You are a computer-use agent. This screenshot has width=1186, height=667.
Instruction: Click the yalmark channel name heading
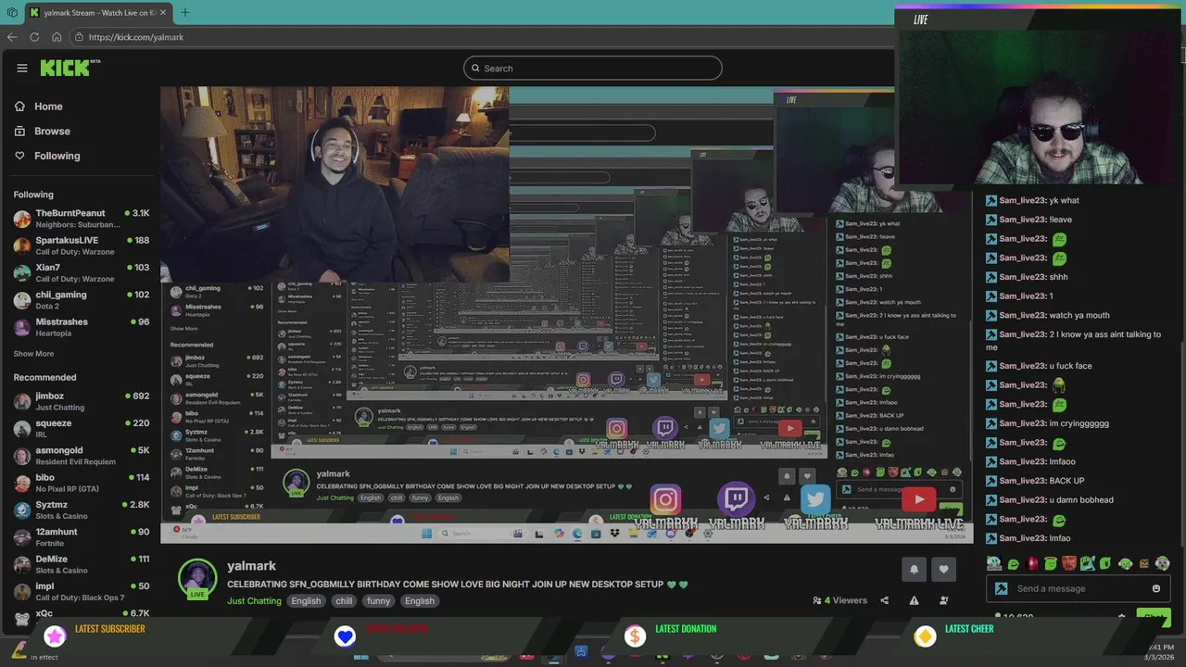(251, 566)
